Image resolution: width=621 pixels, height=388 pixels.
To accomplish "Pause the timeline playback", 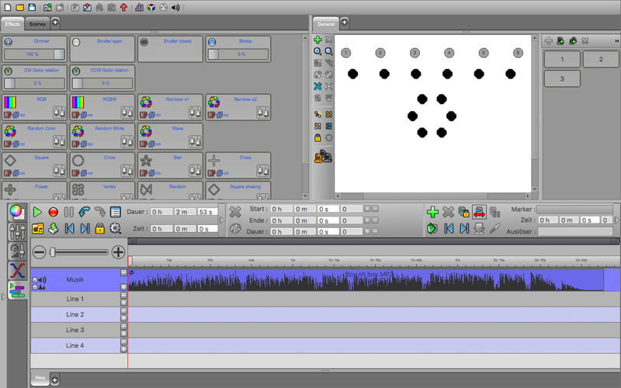I will 68,212.
